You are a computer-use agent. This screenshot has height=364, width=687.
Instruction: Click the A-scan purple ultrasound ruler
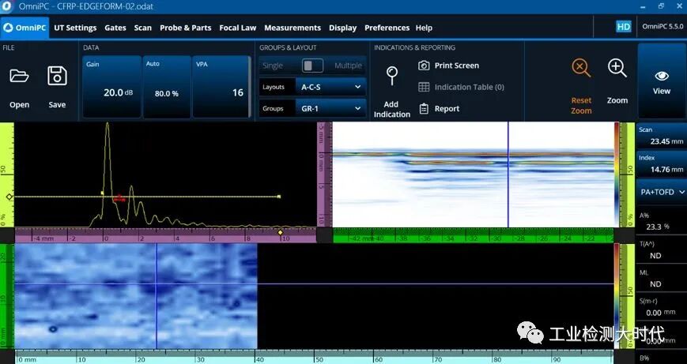point(165,235)
